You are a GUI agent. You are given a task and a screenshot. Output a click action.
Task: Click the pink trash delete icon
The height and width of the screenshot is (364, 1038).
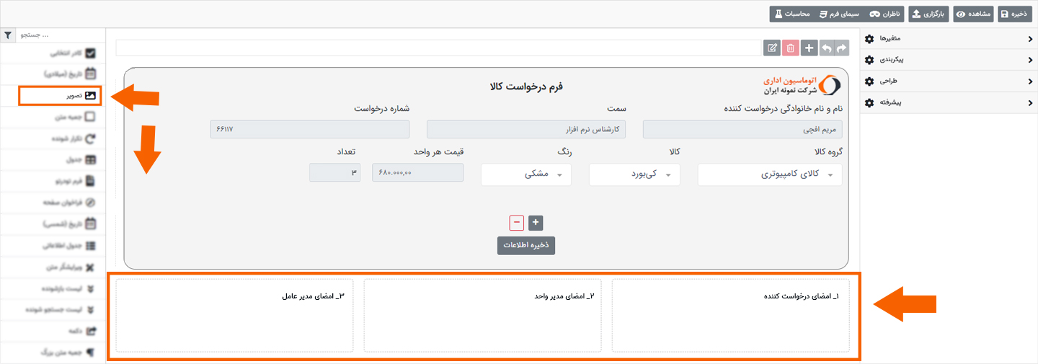[x=791, y=48]
